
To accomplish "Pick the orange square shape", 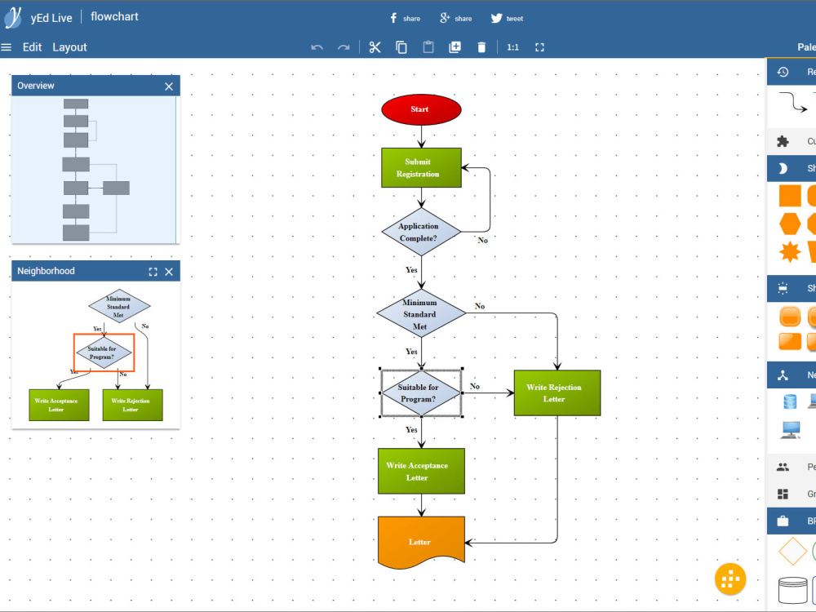I will pos(790,196).
